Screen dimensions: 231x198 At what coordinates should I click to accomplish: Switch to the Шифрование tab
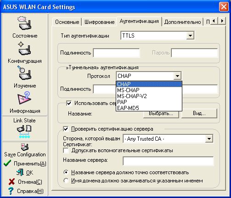click(99, 22)
